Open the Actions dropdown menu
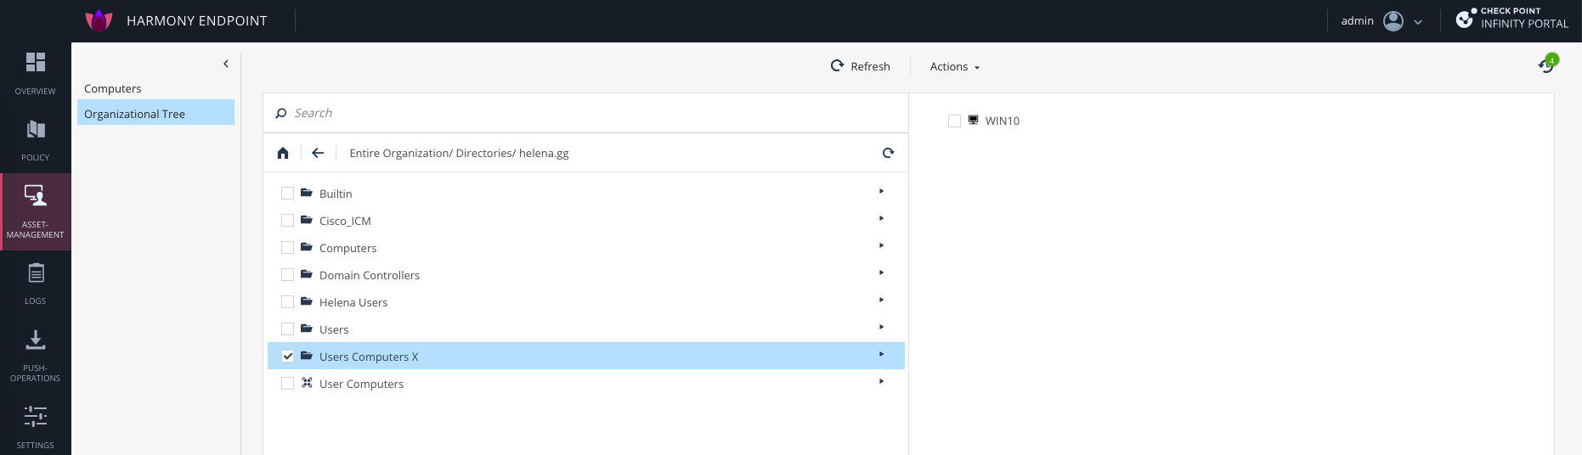The height and width of the screenshot is (455, 1582). click(954, 67)
